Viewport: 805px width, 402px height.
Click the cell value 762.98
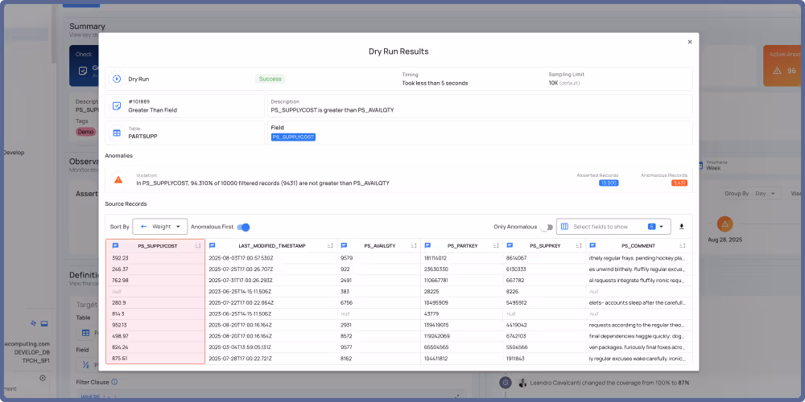pyautogui.click(x=118, y=281)
